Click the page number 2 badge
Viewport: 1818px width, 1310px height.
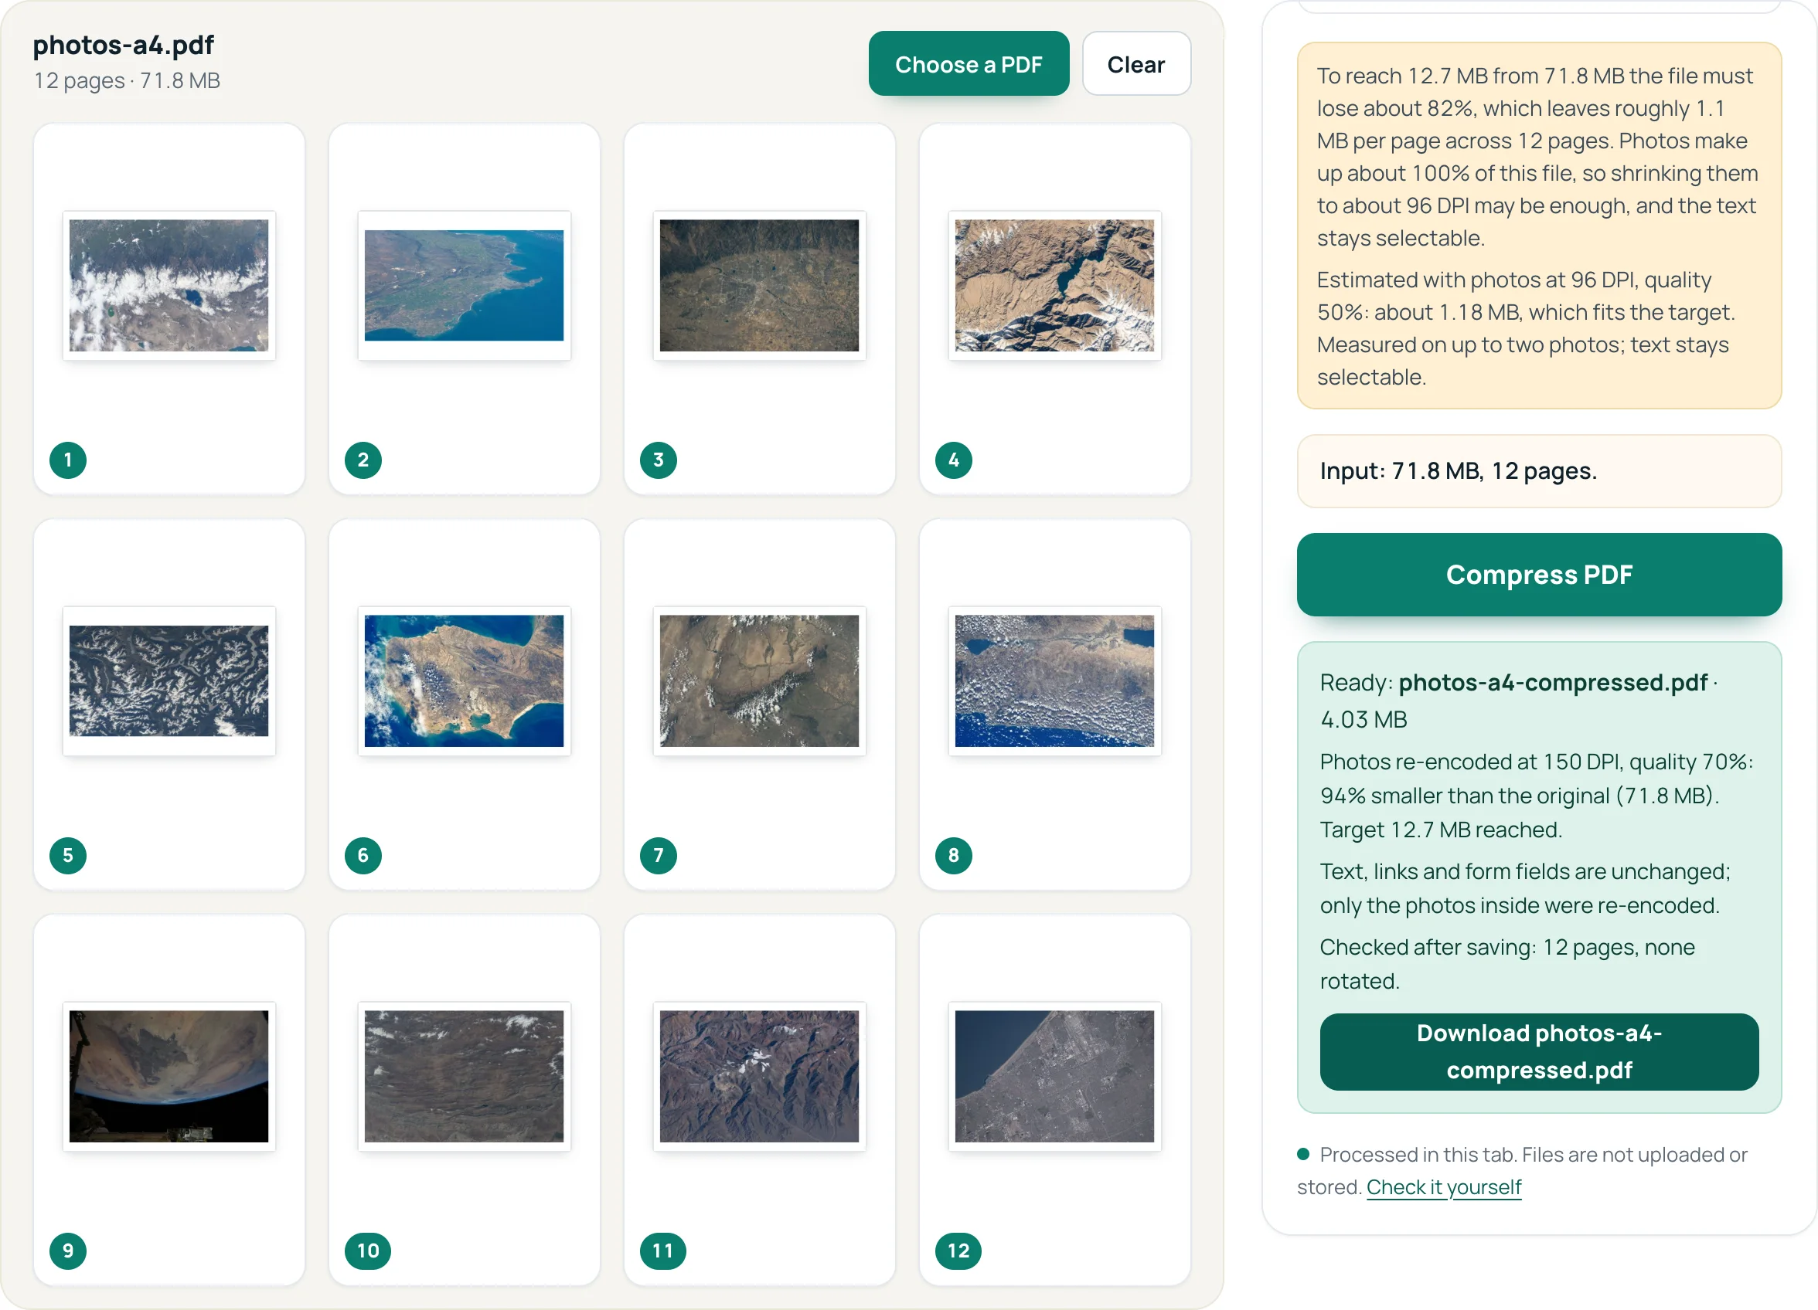click(363, 460)
